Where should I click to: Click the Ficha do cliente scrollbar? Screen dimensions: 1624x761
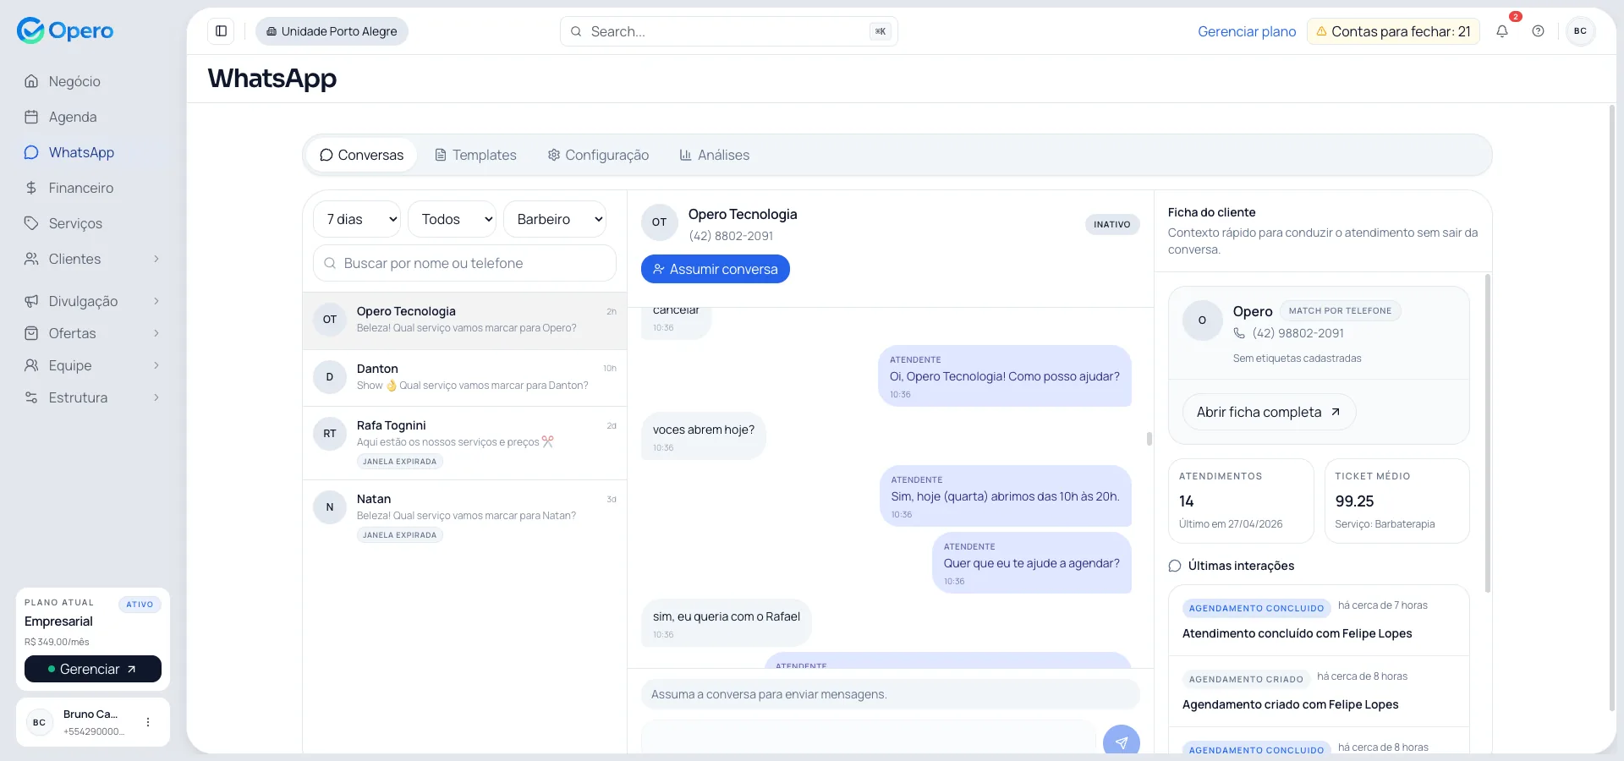point(1488,433)
